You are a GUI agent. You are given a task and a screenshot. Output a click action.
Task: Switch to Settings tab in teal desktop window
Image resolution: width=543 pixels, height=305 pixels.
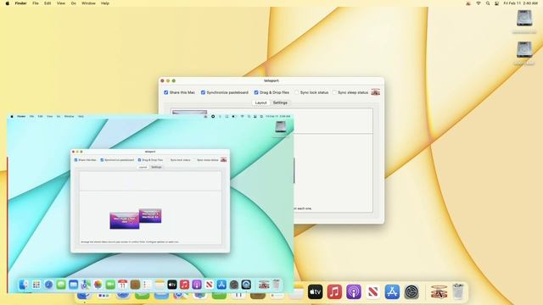pyautogui.click(x=156, y=167)
